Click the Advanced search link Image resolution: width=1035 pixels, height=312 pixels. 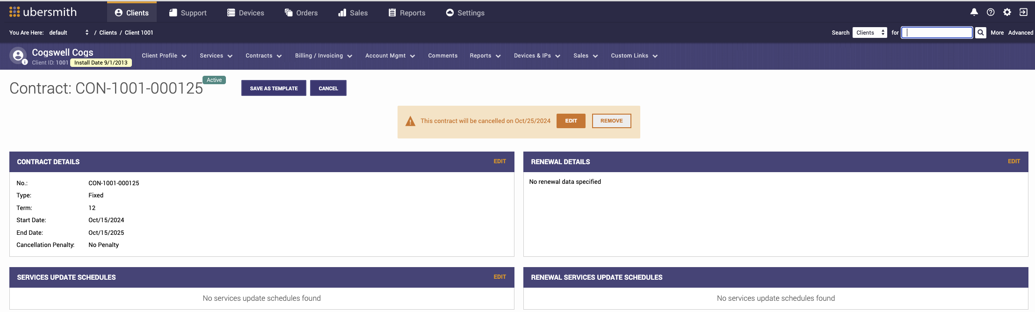(1021, 33)
